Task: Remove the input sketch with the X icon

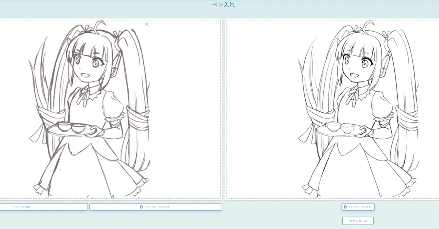Action: tap(146, 24)
